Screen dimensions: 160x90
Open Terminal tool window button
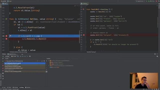[28, 87]
